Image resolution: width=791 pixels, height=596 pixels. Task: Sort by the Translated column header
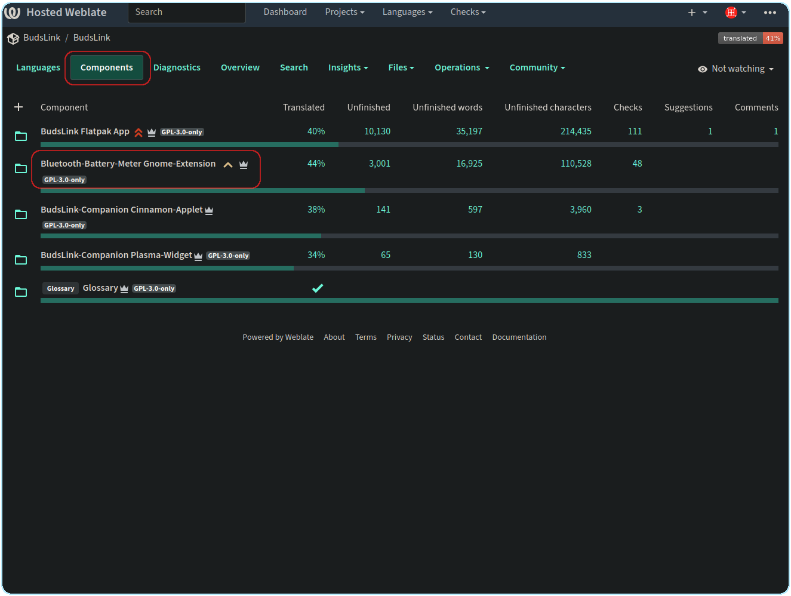[304, 107]
